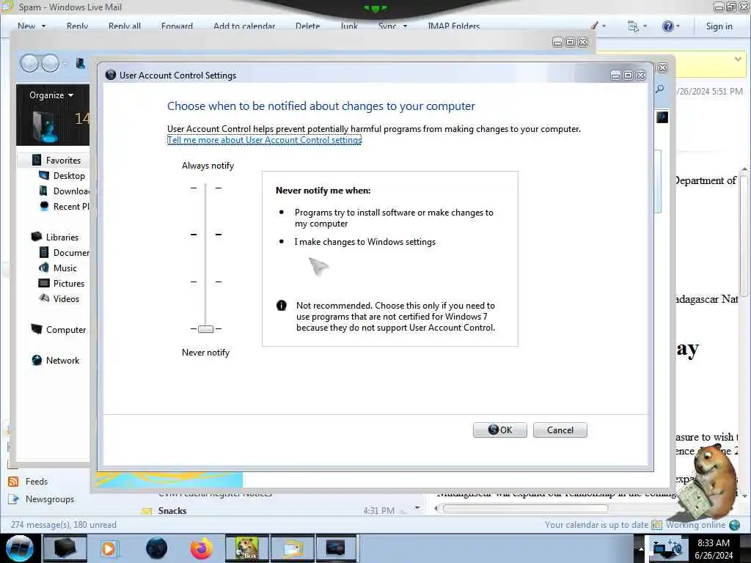Image resolution: width=751 pixels, height=563 pixels.
Task: Launch the media player from taskbar
Action: click(x=109, y=548)
